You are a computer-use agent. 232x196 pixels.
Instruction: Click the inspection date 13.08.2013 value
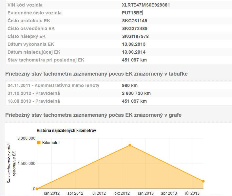pos(134,44)
